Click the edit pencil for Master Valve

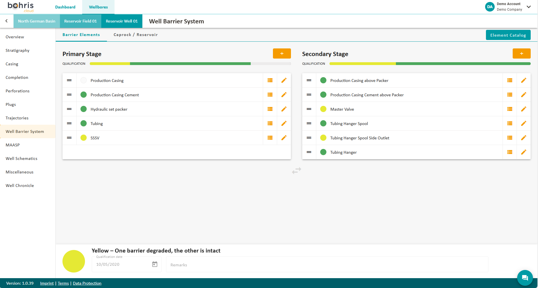(x=523, y=109)
